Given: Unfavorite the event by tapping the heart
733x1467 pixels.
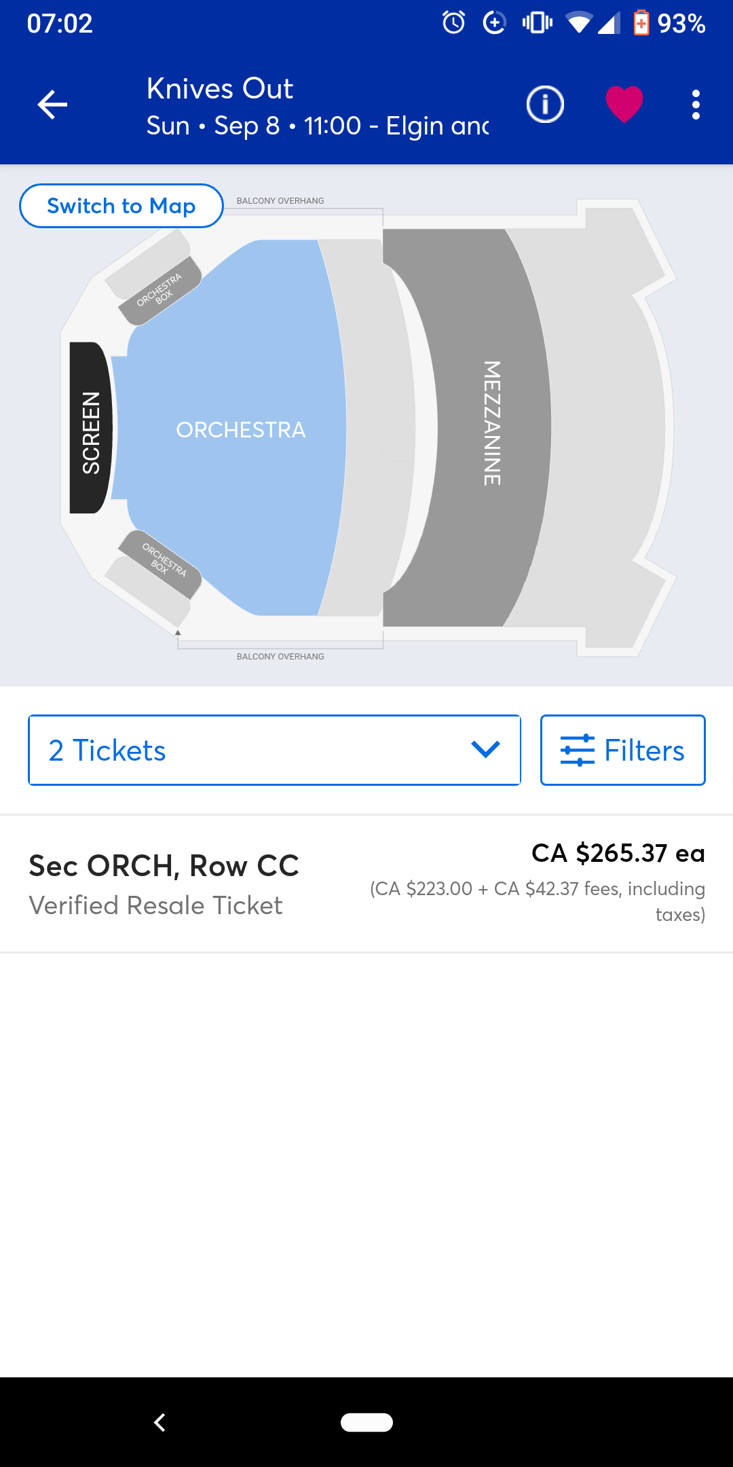Looking at the screenshot, I should (624, 103).
